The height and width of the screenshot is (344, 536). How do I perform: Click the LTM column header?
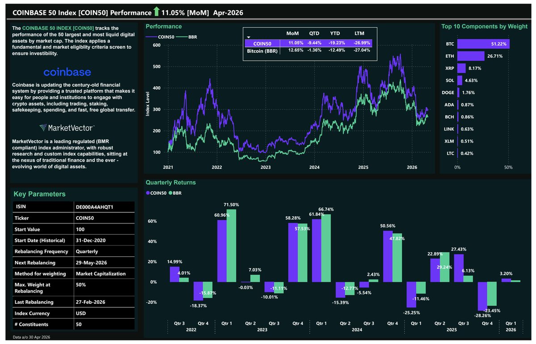pyautogui.click(x=360, y=34)
